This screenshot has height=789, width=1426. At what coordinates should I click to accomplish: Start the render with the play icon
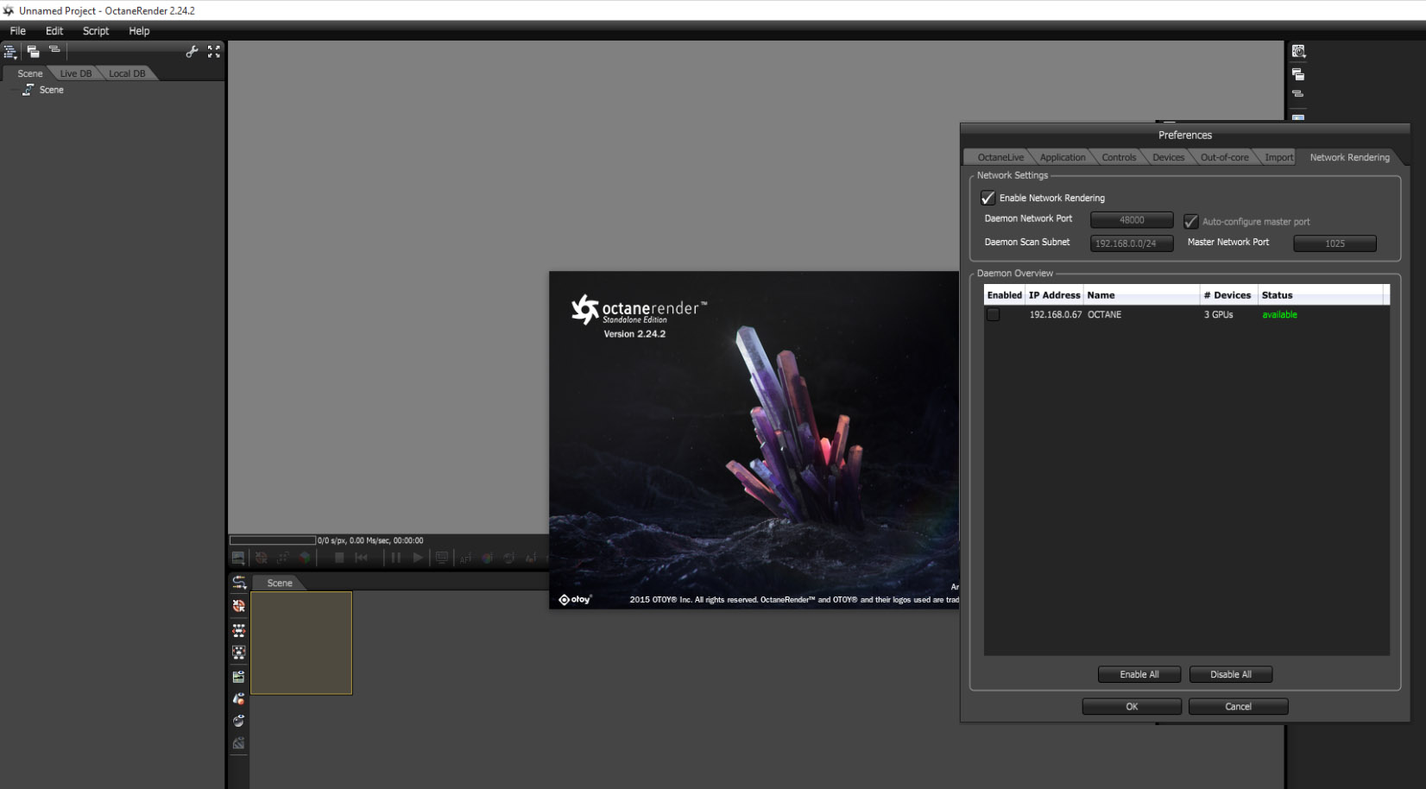click(x=418, y=558)
